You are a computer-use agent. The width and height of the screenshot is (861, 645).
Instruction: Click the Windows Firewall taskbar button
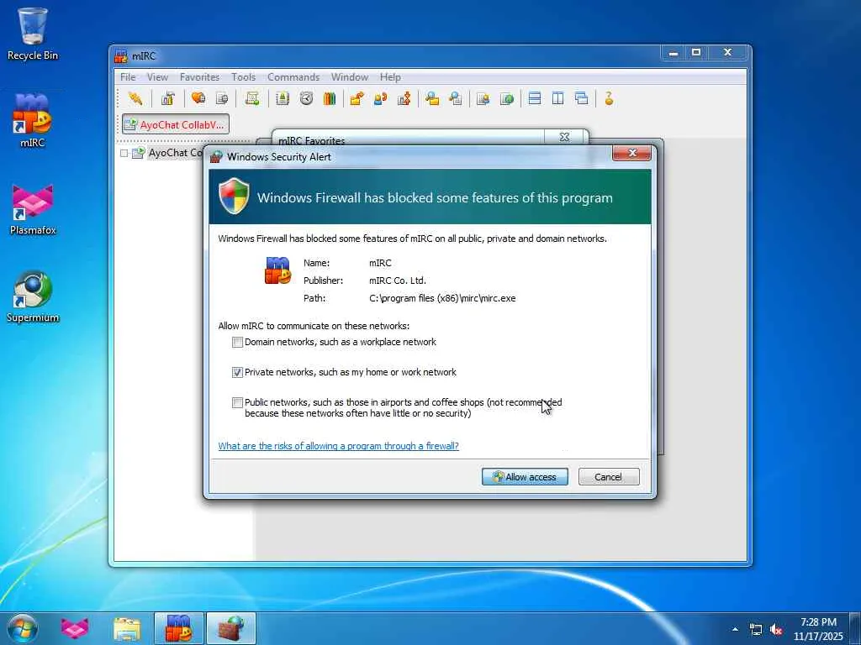(231, 628)
